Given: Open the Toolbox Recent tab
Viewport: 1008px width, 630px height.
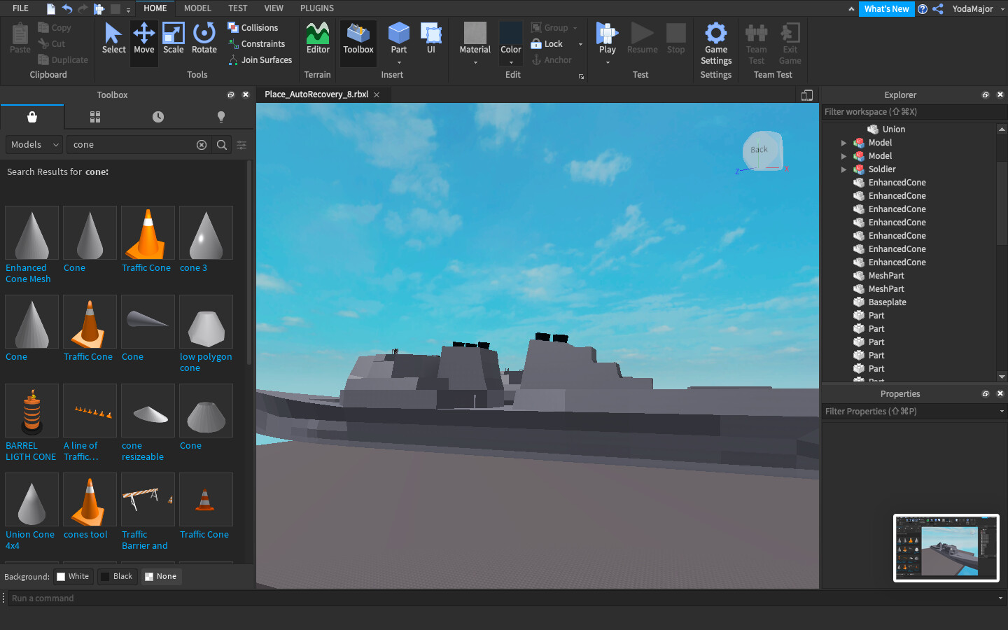Looking at the screenshot, I should [x=158, y=117].
